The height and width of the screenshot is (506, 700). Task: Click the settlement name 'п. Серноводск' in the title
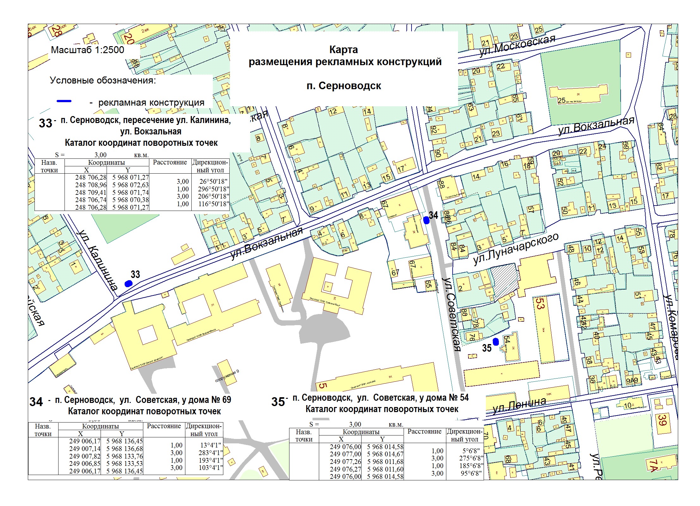coord(344,86)
